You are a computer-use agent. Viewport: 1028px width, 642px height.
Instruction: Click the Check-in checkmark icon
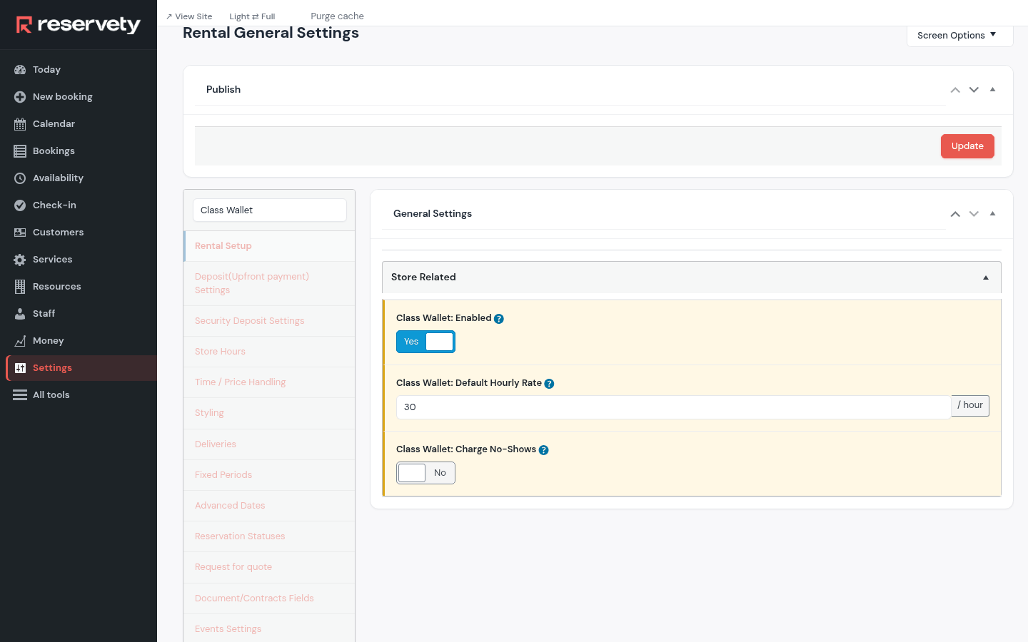[20, 205]
